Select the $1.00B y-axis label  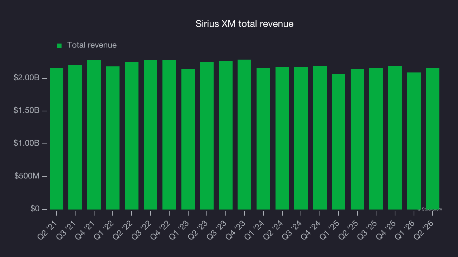coord(26,143)
